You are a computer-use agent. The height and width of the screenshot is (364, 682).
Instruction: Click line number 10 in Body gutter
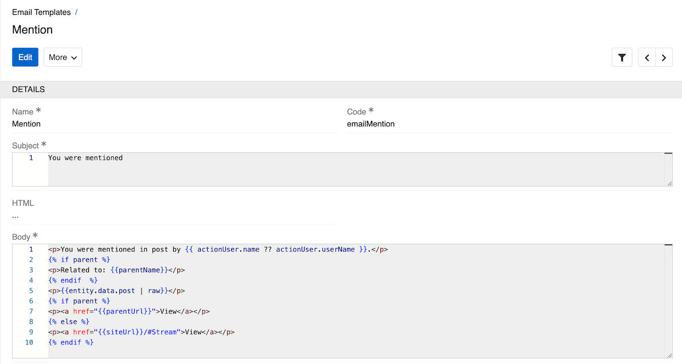pos(29,342)
